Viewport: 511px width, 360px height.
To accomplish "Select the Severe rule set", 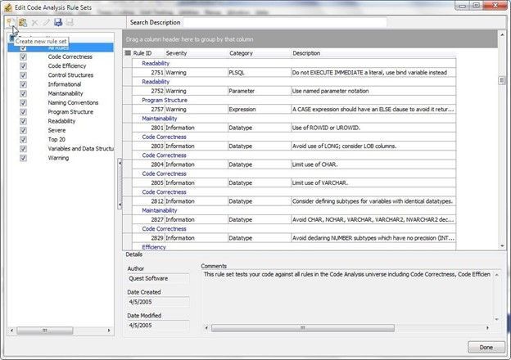I will pos(57,130).
